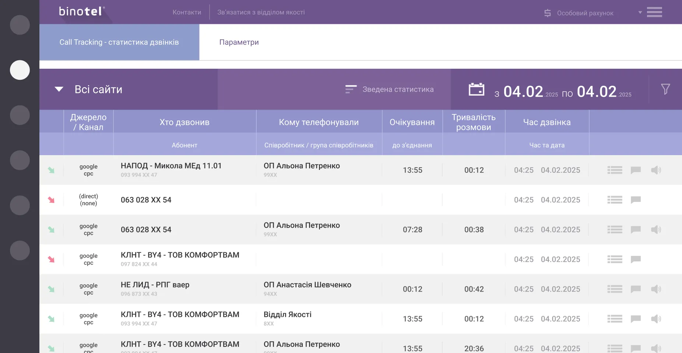
Task: Switch to the Параметри tab
Action: pyautogui.click(x=239, y=42)
